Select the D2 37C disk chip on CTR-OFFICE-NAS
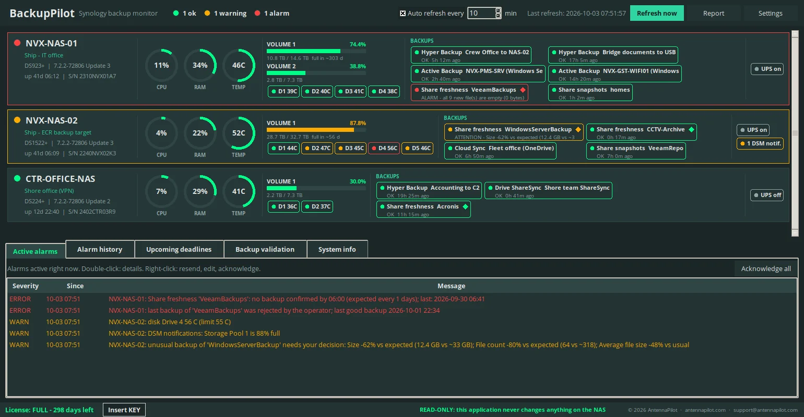The image size is (804, 417). 317,206
